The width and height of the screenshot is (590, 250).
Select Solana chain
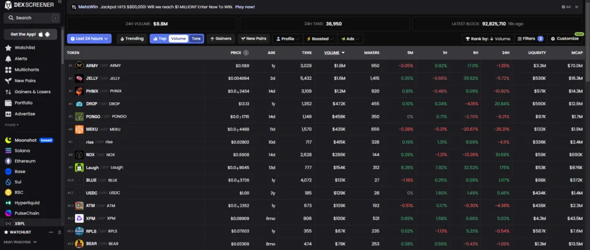tap(22, 151)
